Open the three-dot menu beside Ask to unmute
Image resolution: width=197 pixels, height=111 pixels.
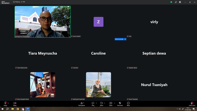(x=125, y=39)
